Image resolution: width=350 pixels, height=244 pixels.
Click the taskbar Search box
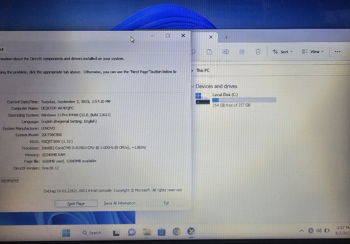(x=92, y=233)
